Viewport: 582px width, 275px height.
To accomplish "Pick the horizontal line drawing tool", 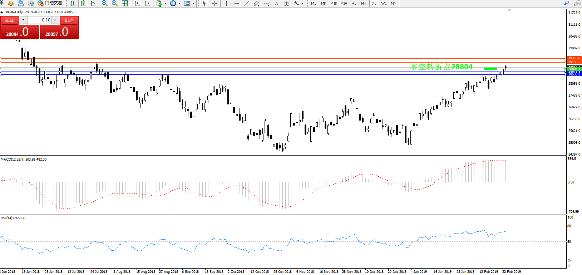I will [236, 3].
